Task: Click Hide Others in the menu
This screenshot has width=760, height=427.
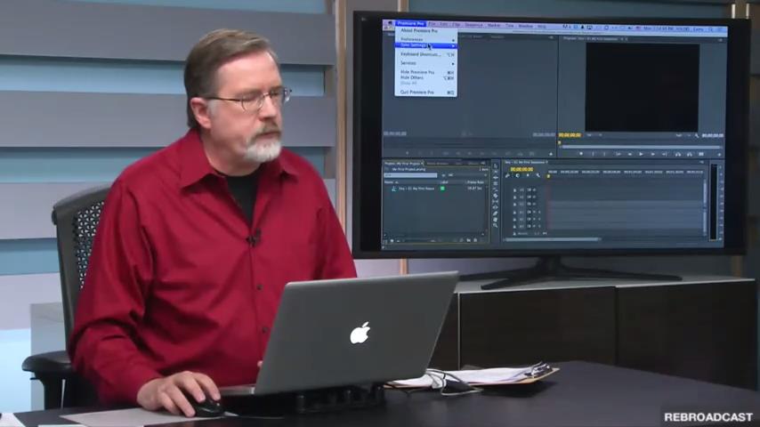Action: (425, 77)
